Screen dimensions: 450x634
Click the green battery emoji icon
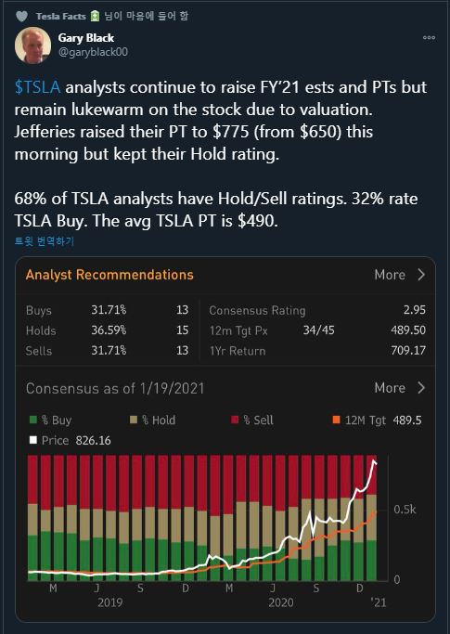pyautogui.click(x=95, y=16)
